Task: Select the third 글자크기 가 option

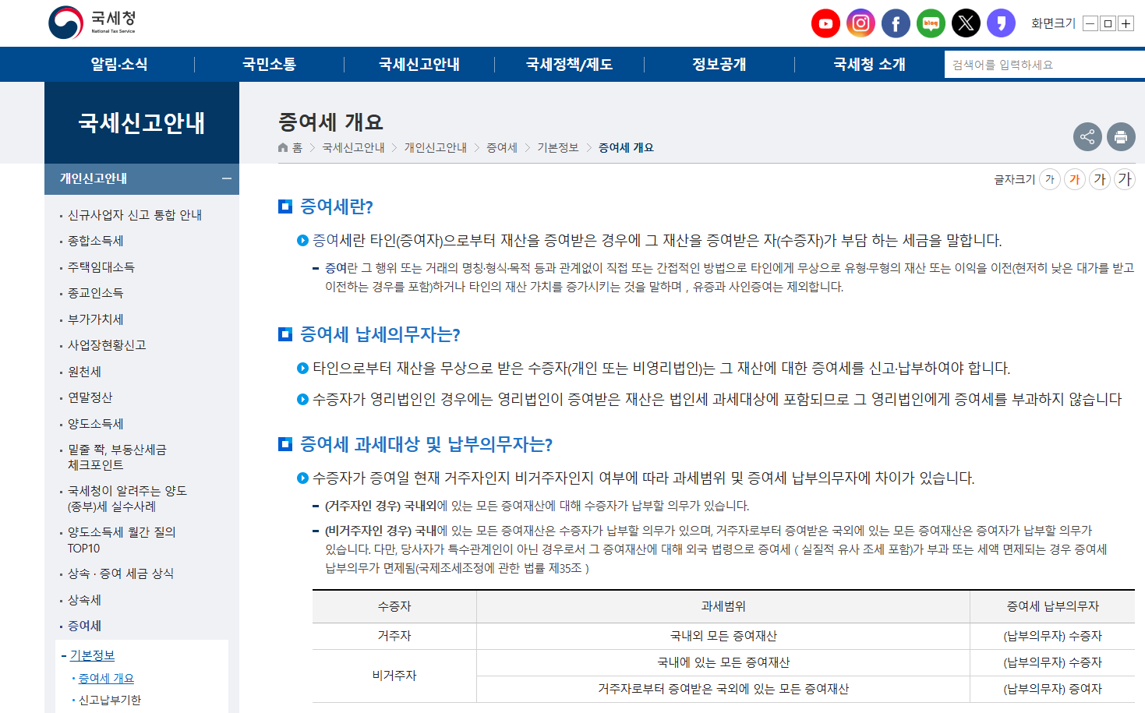Action: (1100, 179)
